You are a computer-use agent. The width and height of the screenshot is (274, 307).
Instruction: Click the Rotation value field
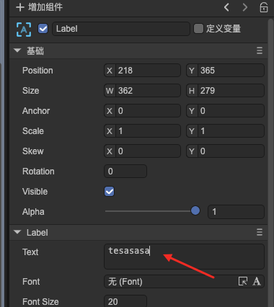click(x=125, y=172)
